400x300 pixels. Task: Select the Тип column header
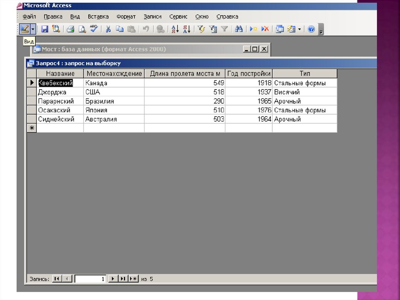click(x=305, y=74)
